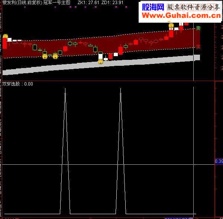Click the stock title 蒙发利(日线.前复权)
The height and width of the screenshot is (219, 223).
point(22,3)
